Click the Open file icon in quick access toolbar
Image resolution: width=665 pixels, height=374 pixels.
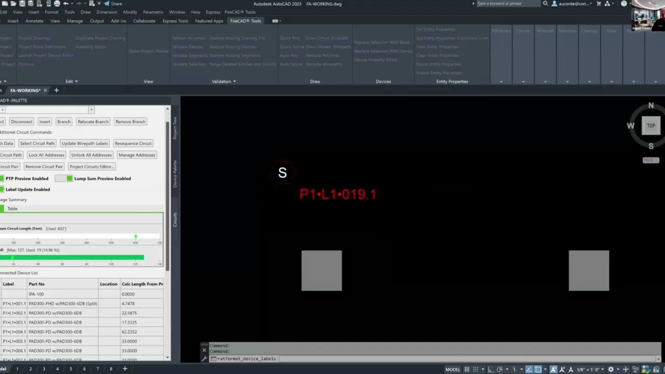click(14, 4)
